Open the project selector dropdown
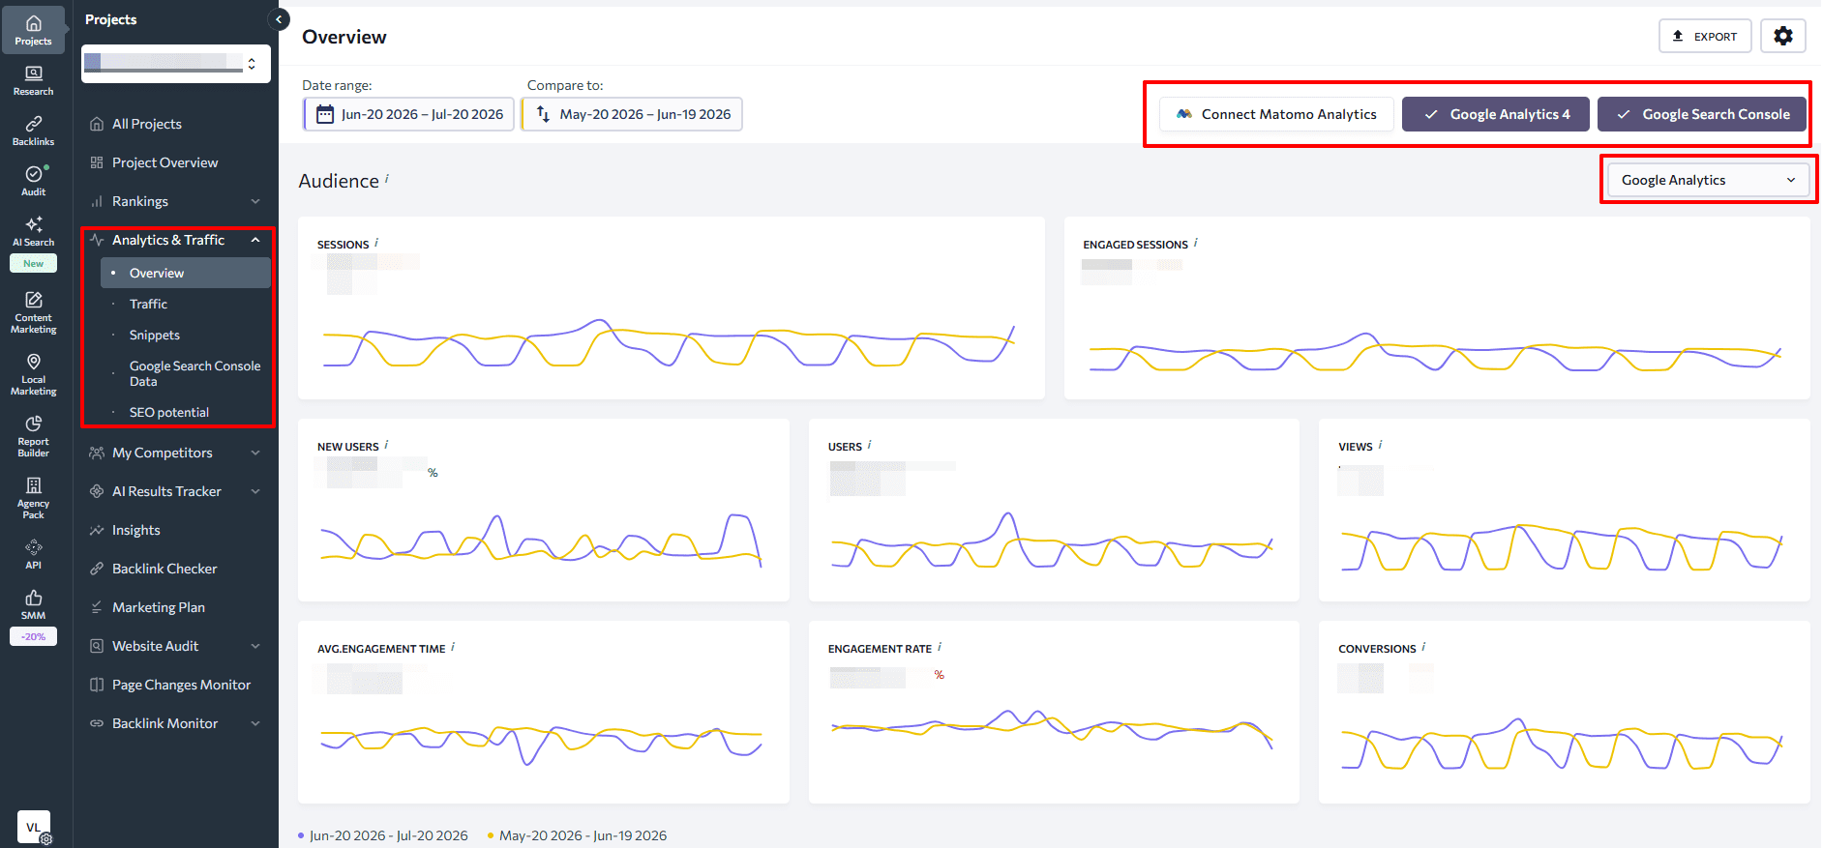The width and height of the screenshot is (1823, 848). pyautogui.click(x=175, y=63)
